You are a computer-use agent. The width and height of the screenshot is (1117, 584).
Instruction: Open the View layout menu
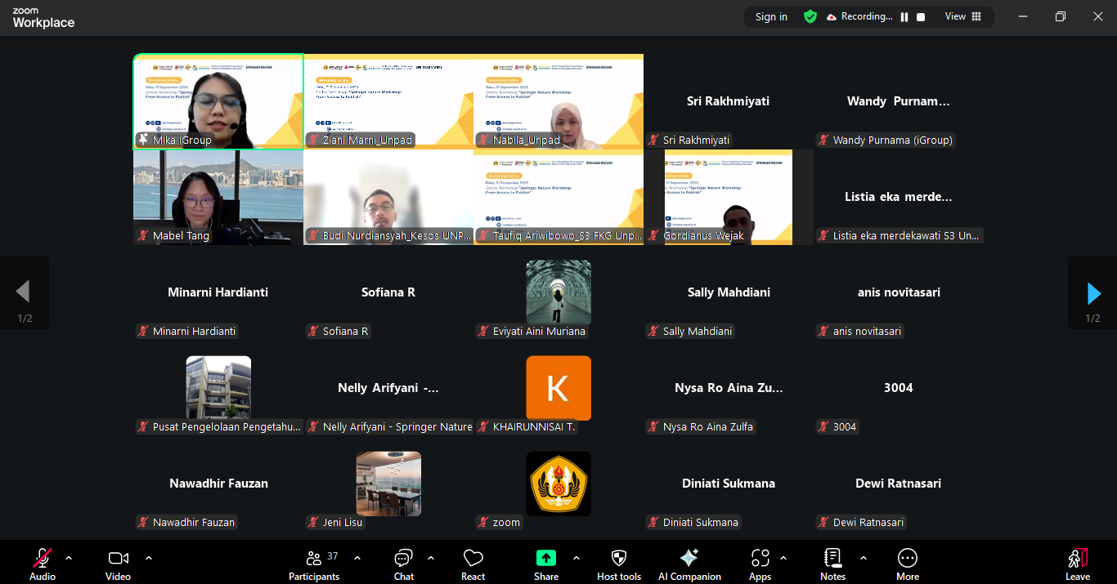(963, 16)
